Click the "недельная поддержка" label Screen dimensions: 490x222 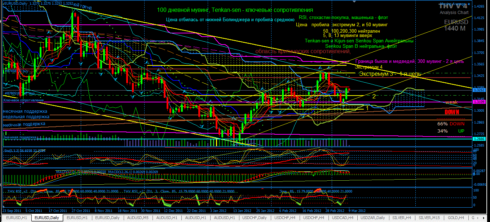click(25, 117)
